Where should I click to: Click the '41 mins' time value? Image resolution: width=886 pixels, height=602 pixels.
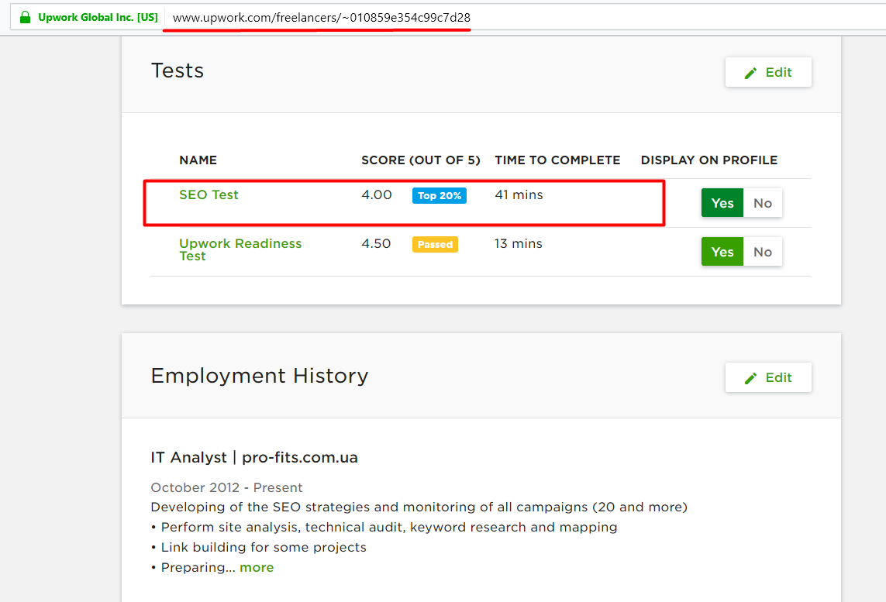[x=519, y=194]
